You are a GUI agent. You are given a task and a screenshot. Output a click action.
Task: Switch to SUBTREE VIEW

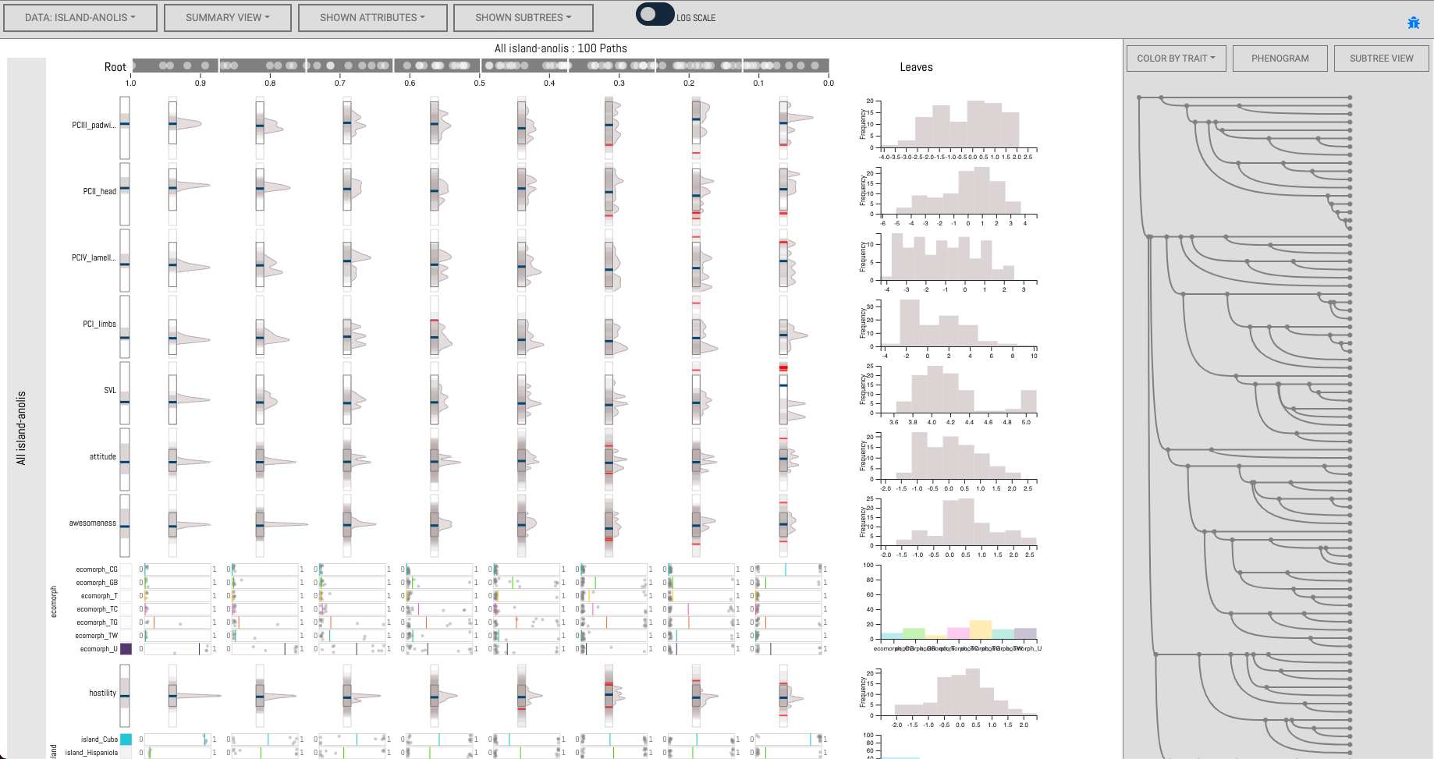tap(1382, 59)
